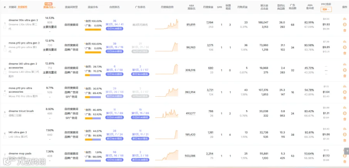Click trash icon for dreame l40 ultra gen 2 accessories
The height and width of the screenshot is (168, 349).
pyautogui.click(x=345, y=76)
